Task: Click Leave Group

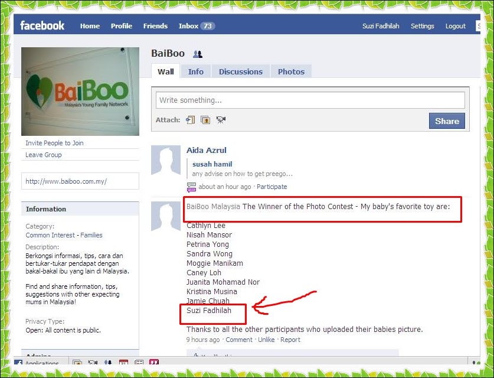Action: point(44,155)
